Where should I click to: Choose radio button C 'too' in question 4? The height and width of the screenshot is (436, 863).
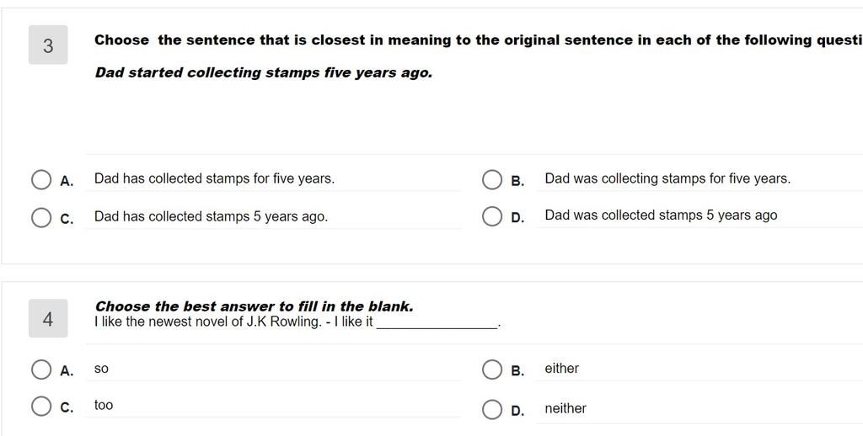pos(40,407)
